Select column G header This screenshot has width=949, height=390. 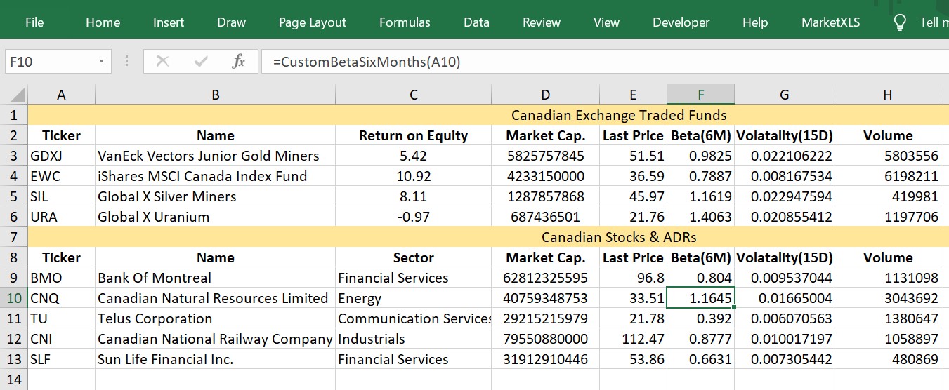click(785, 95)
